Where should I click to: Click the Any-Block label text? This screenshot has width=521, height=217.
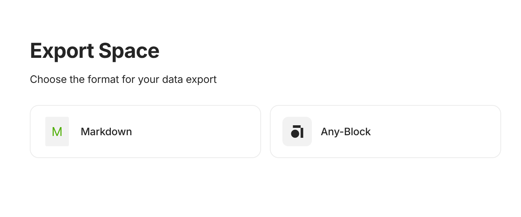345,132
